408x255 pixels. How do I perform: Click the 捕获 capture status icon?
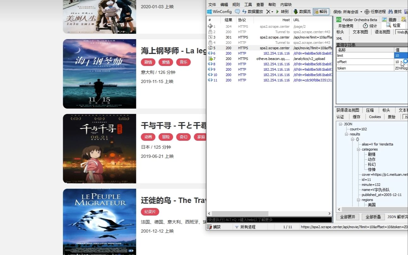pyautogui.click(x=209, y=227)
